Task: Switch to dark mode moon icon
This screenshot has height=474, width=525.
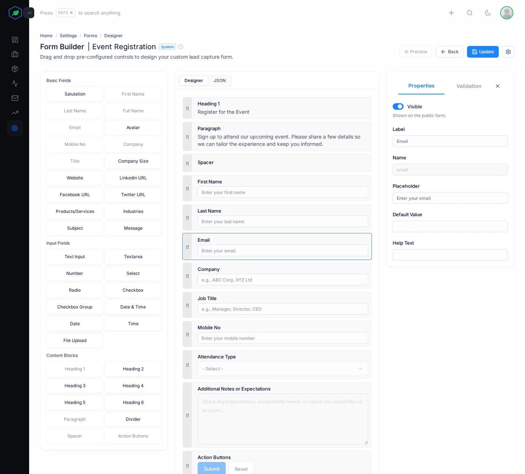Action: (488, 13)
